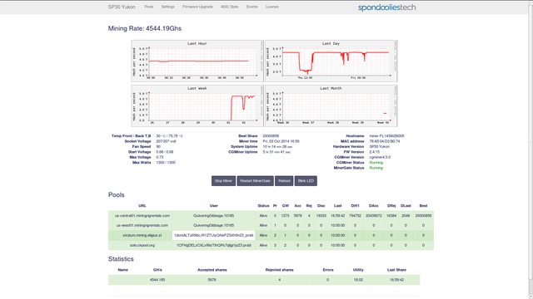The width and height of the screenshot is (533, 299).
Task: Go to the Settings page
Action: tap(168, 7)
